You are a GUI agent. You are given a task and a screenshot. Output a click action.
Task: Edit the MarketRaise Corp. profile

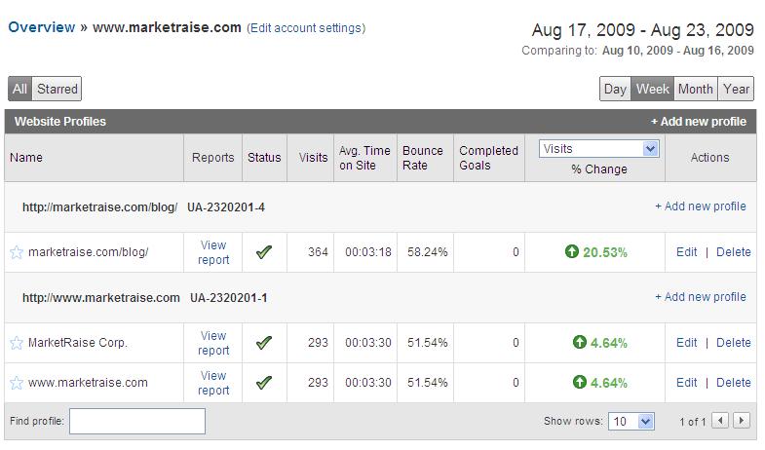[x=686, y=343]
